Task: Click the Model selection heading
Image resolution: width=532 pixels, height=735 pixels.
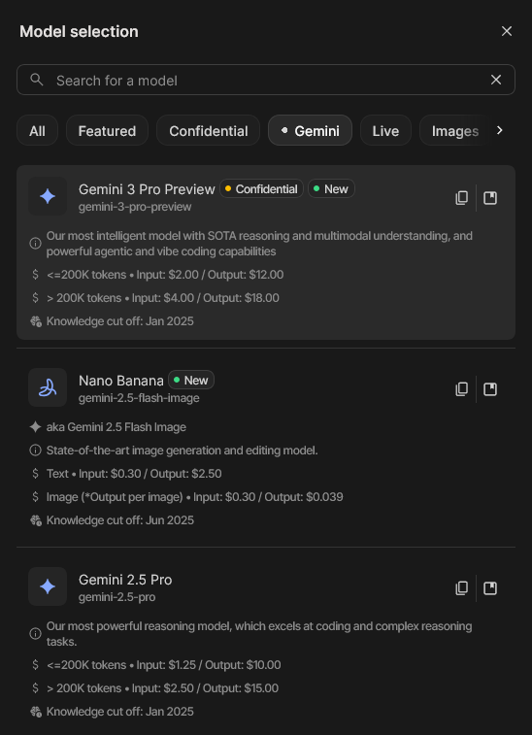Action: [x=79, y=31]
